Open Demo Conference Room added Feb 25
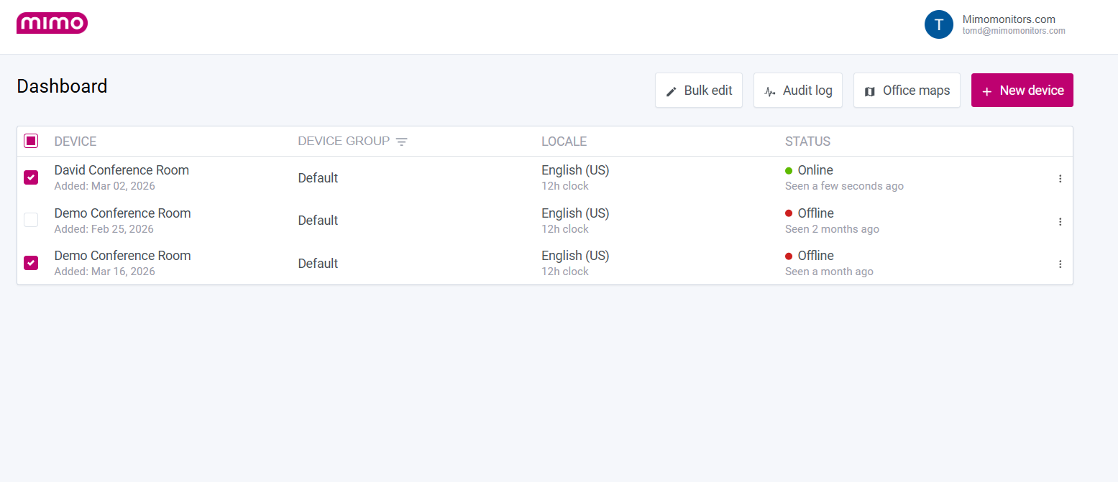The height and width of the screenshot is (482, 1118). point(122,213)
